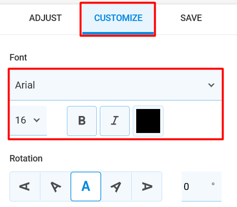Open the black font color swatch
237x207 pixels.
click(x=148, y=121)
